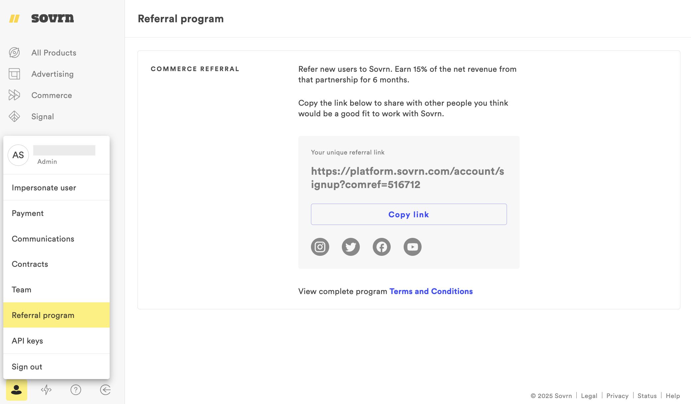Click the lightning bolt icon in bottom bar
The image size is (691, 404).
tap(46, 390)
